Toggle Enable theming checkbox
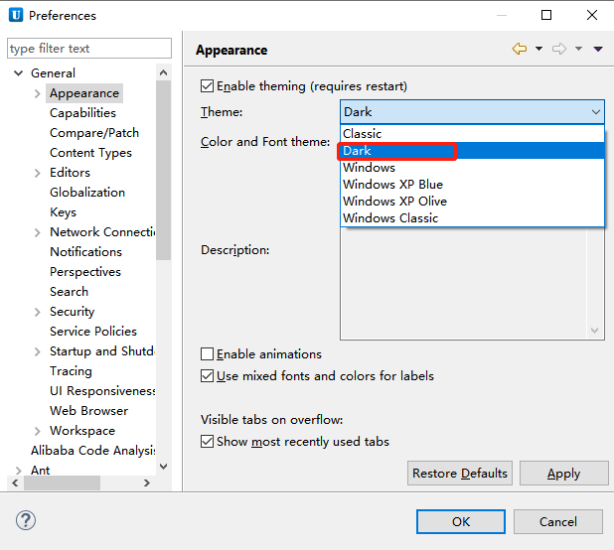Viewport: 614px width, 550px height. (207, 86)
